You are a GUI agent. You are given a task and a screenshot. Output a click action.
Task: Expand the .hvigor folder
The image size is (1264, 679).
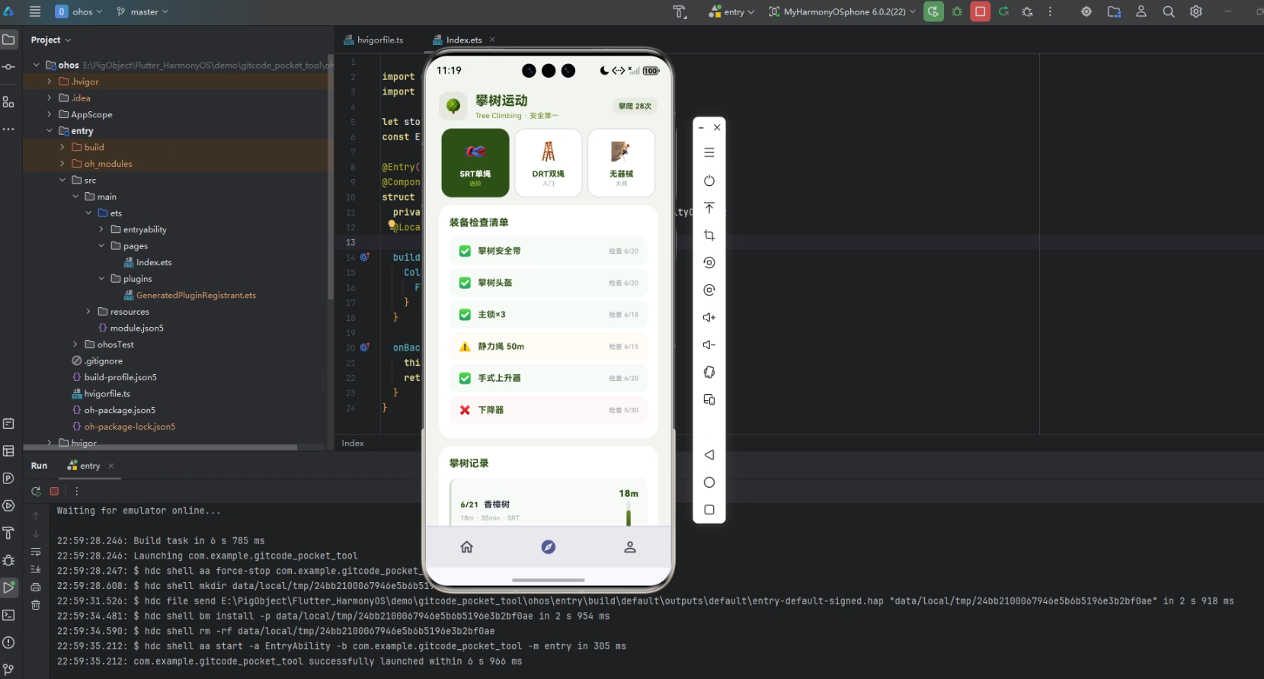coord(50,82)
